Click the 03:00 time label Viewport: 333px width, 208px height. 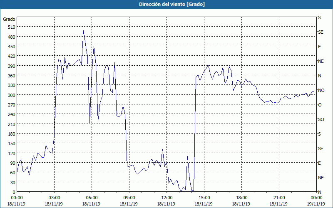54,198
